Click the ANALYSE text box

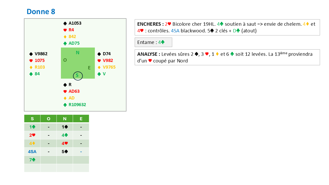pos(227,57)
